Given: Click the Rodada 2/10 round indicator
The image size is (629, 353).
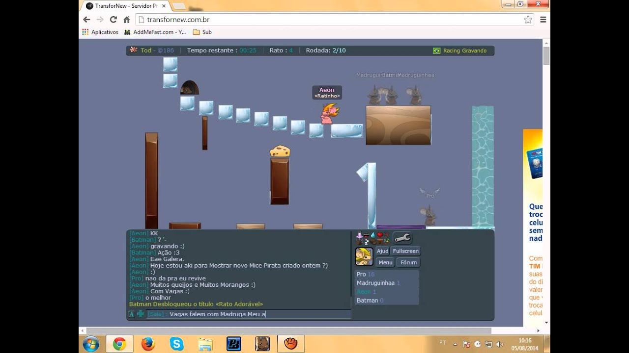Looking at the screenshot, I should (326, 50).
